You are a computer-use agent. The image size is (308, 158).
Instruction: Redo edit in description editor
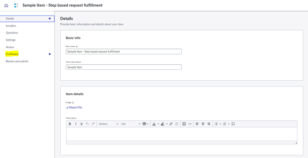point(93,124)
